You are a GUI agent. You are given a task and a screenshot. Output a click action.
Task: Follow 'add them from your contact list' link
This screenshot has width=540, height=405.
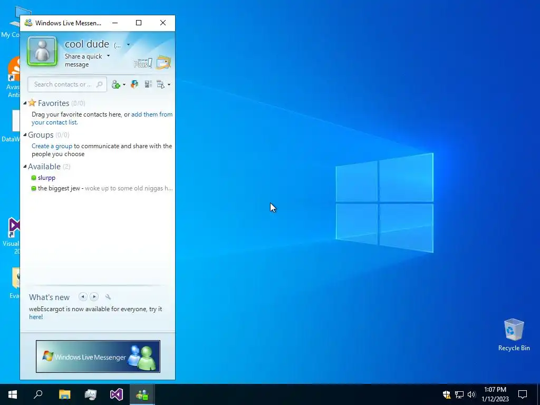pyautogui.click(x=102, y=118)
